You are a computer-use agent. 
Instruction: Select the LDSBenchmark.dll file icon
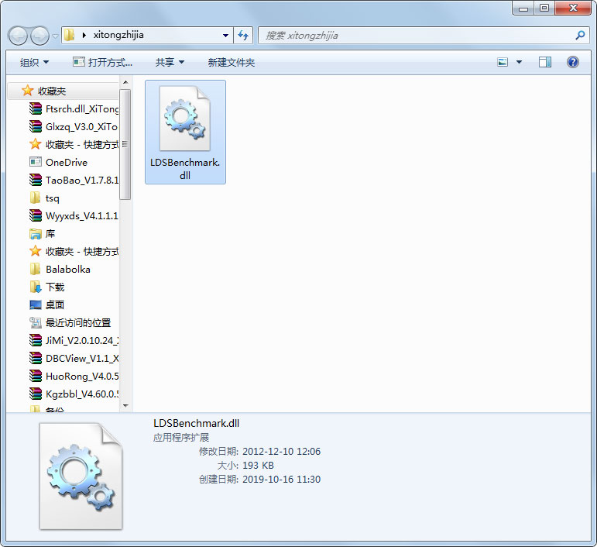pos(185,119)
